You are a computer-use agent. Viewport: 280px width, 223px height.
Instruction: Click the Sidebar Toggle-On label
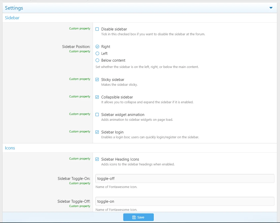click(74, 179)
